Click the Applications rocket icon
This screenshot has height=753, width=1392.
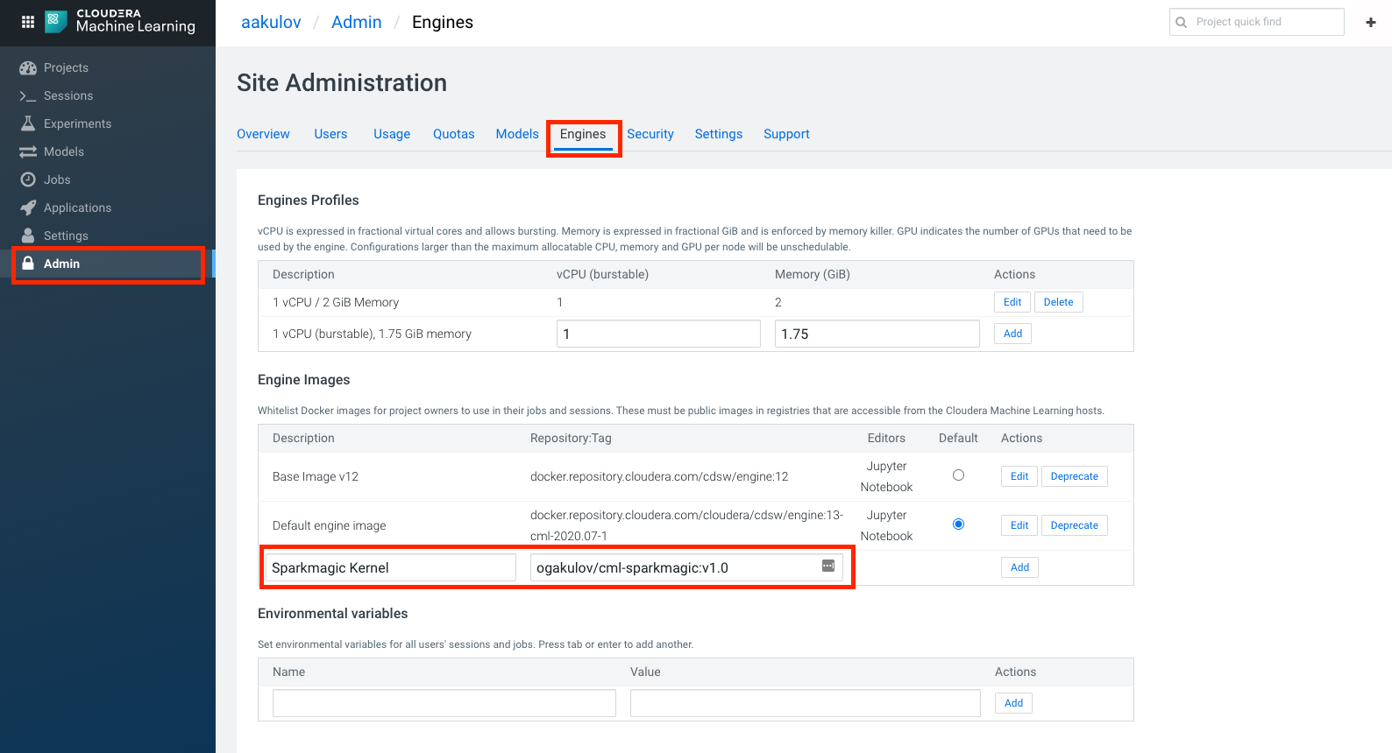[28, 208]
